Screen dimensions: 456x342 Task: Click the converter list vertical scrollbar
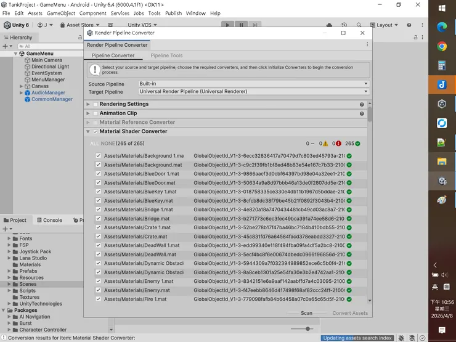click(x=370, y=114)
